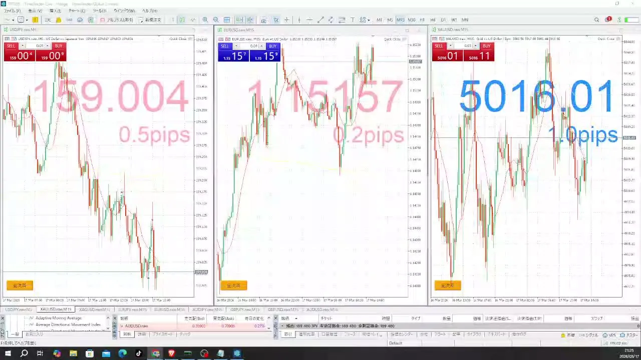The width and height of the screenshot is (641, 360).
Task: Choose the equidistant channel tool
Action: point(331,20)
